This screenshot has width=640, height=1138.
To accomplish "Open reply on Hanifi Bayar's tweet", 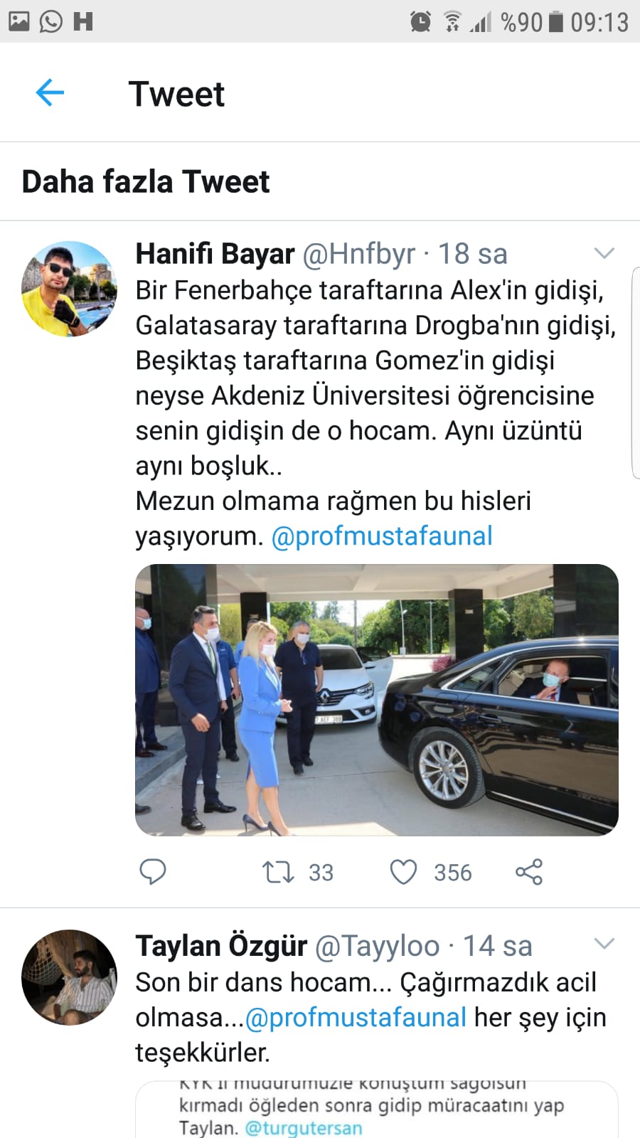I will tap(152, 871).
